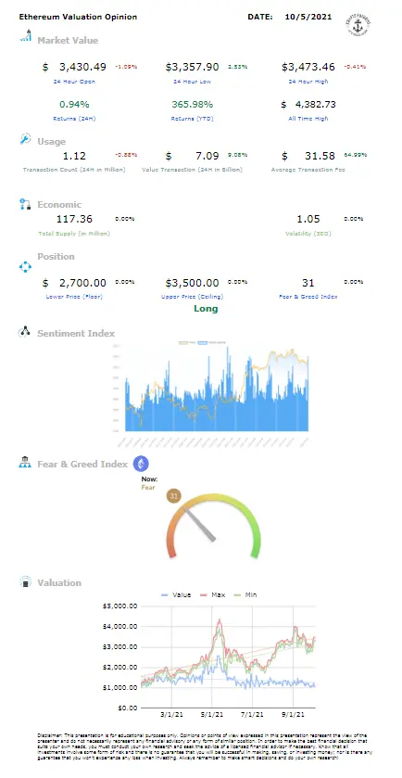Click the 4,382.73 all time high value
402x778 pixels.
[315, 104]
